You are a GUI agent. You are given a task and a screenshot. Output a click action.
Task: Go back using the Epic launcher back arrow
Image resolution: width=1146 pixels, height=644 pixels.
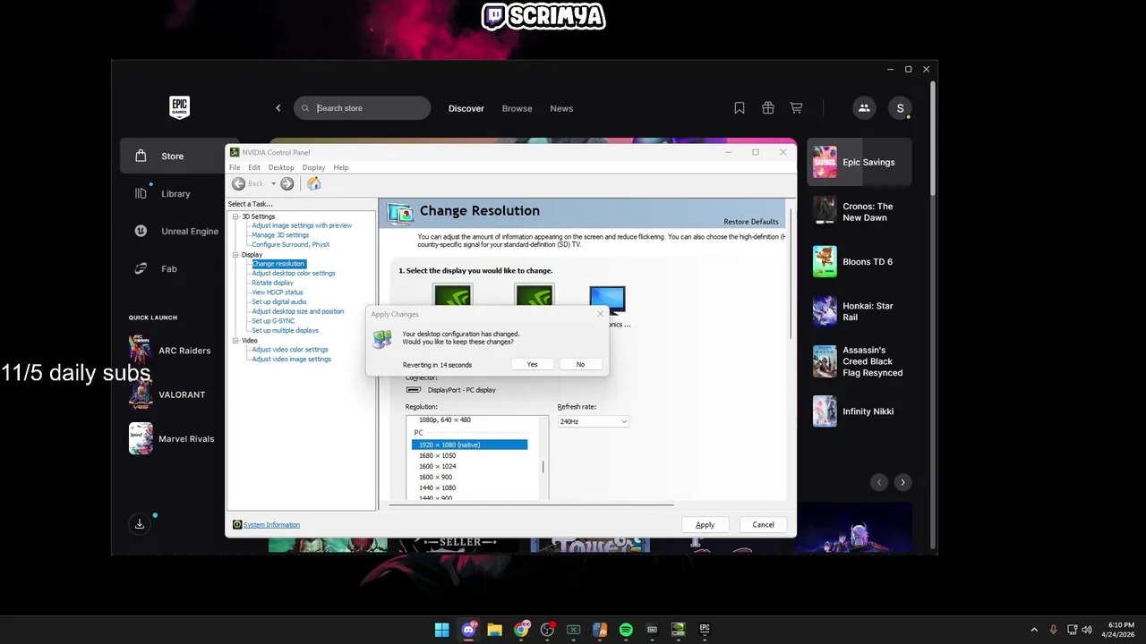pos(278,108)
